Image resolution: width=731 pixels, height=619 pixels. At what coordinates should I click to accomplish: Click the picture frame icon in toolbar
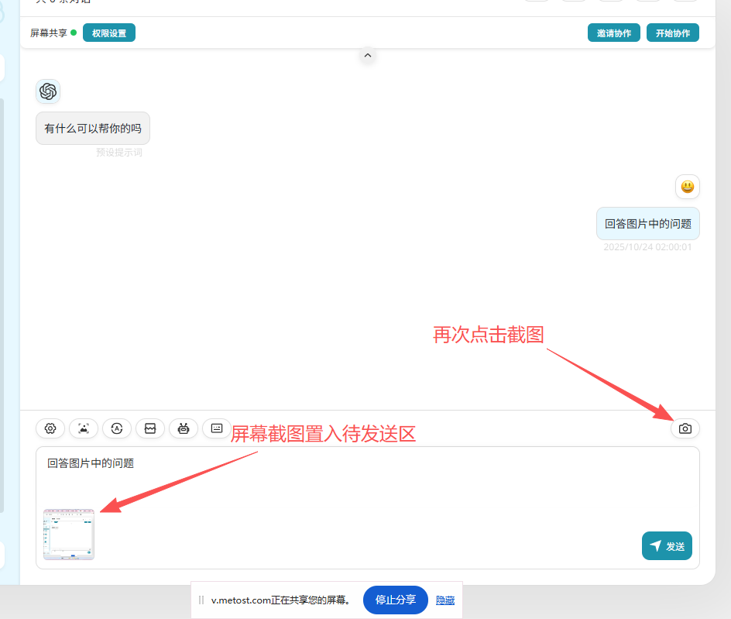click(150, 428)
